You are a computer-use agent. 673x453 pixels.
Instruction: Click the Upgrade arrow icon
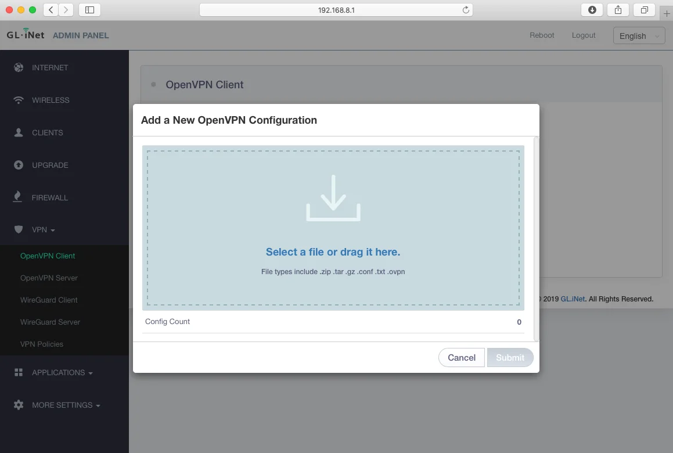pyautogui.click(x=19, y=165)
